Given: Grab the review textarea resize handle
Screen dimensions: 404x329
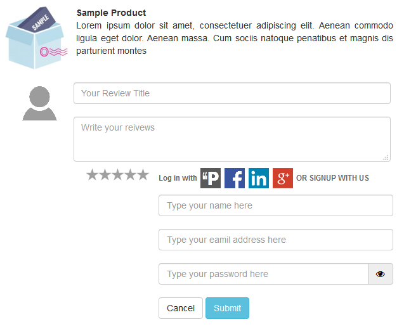Looking at the screenshot, I should click(386, 158).
